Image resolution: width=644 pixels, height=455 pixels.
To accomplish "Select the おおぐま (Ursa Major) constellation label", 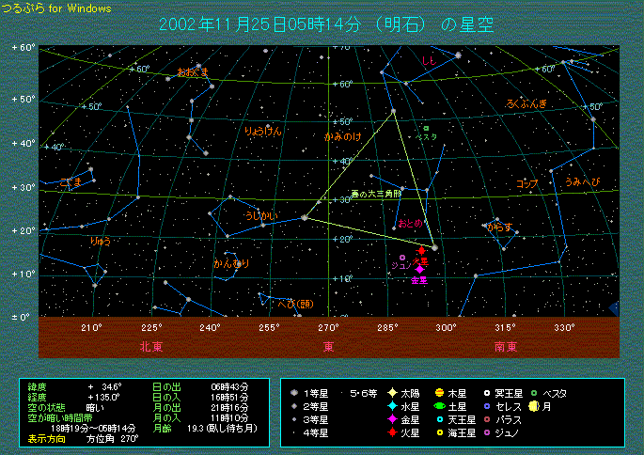I will (x=193, y=71).
